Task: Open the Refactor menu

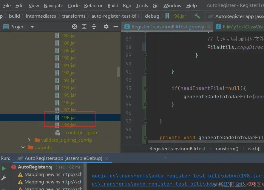Action: tap(93, 6)
